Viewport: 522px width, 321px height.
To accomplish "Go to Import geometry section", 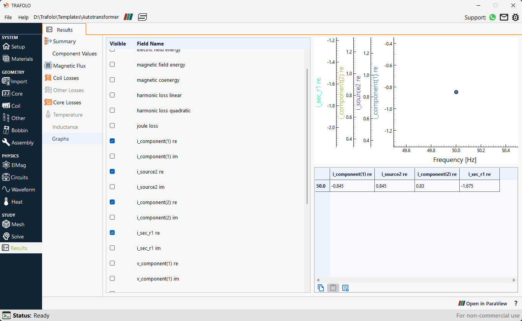I will pos(15,81).
